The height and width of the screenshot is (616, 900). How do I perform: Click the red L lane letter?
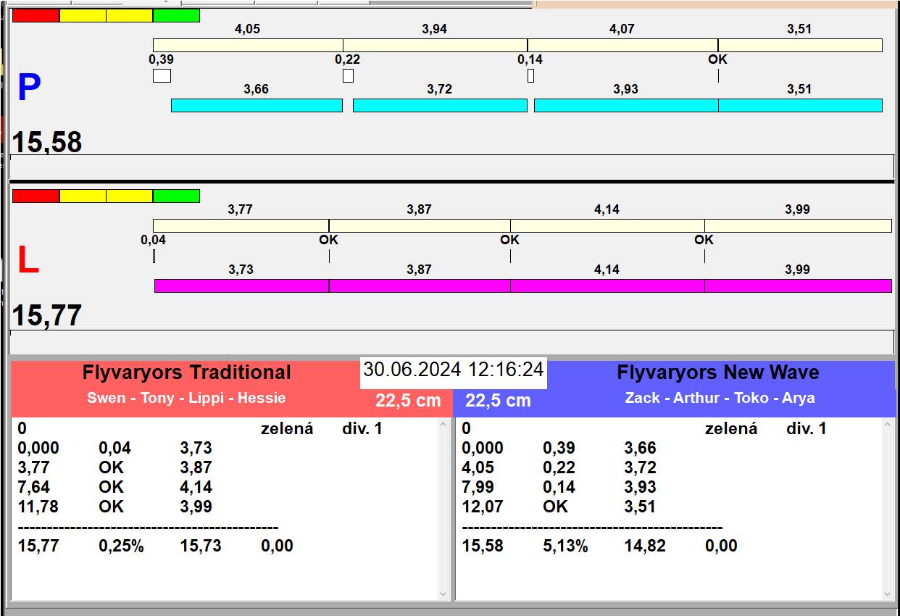pos(28,261)
